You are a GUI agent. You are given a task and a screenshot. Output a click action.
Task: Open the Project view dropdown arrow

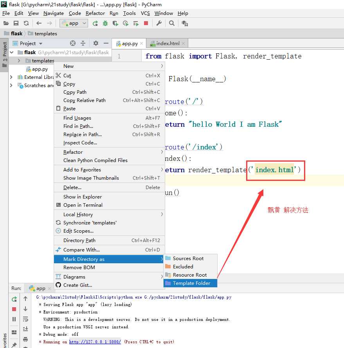click(x=41, y=44)
